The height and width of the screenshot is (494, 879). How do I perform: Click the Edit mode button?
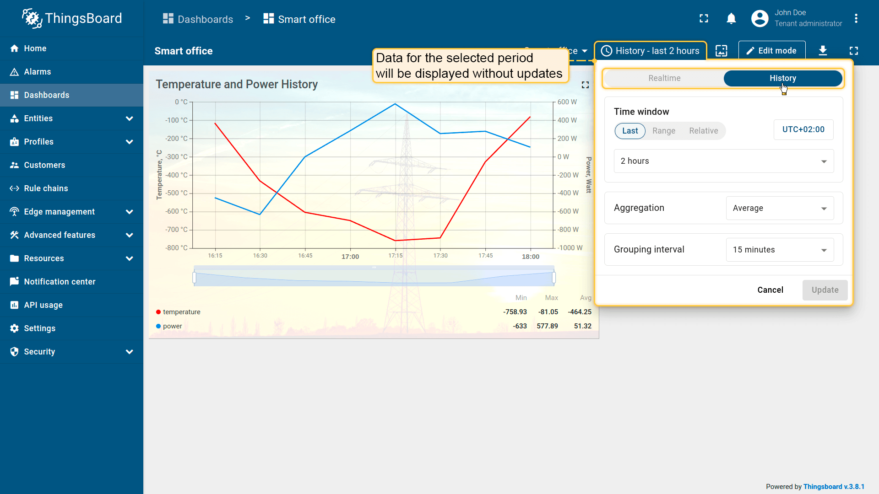(771, 51)
